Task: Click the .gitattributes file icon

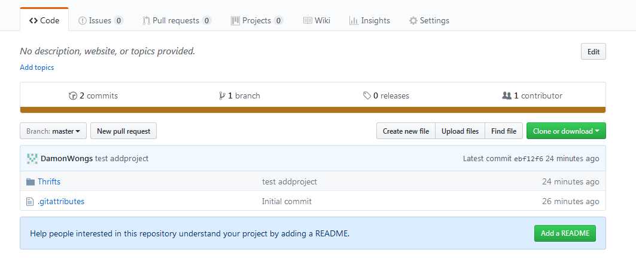Action: 29,202
